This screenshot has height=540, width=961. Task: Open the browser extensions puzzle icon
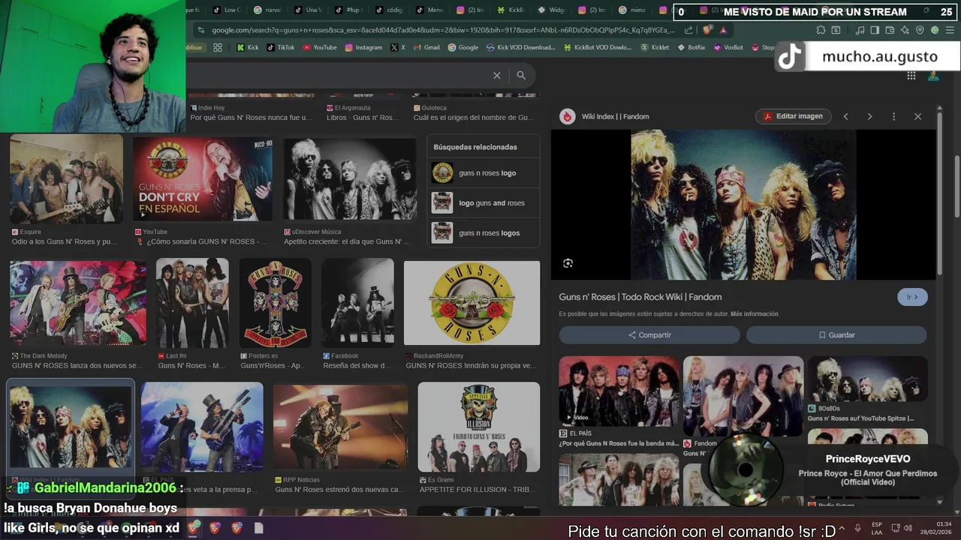coord(821,30)
